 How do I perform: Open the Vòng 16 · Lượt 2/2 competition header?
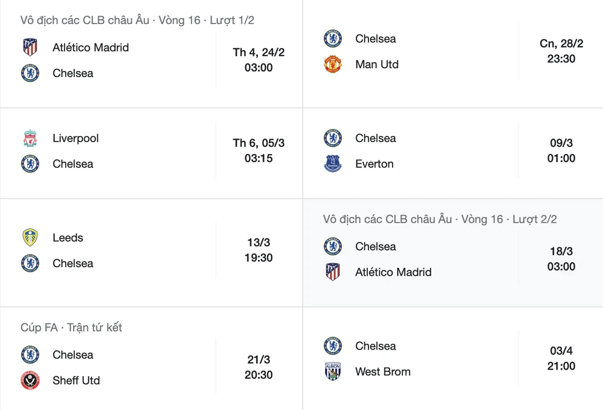(x=440, y=219)
